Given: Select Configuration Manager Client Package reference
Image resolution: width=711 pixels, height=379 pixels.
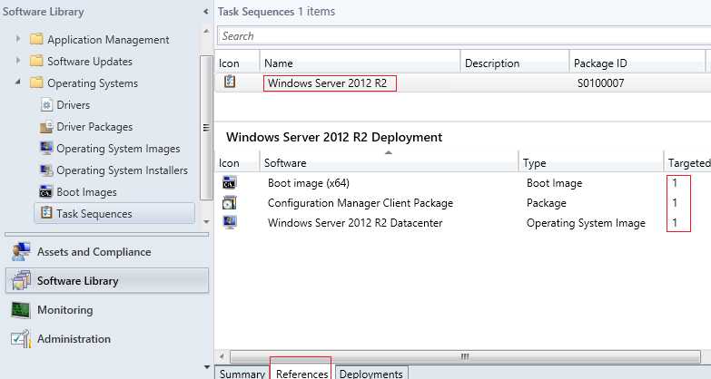Looking at the screenshot, I should tap(360, 203).
